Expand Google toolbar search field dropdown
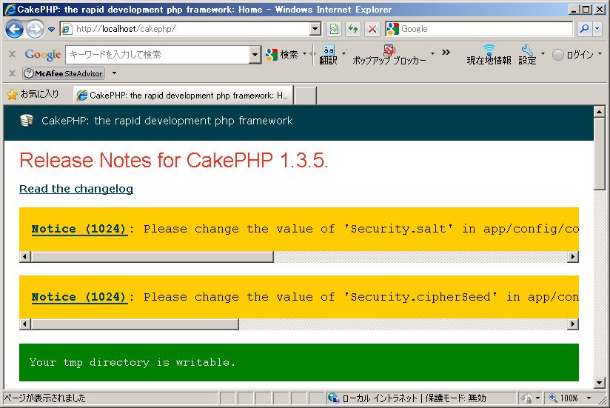Viewport: 610px width, 408px height. coord(255,55)
